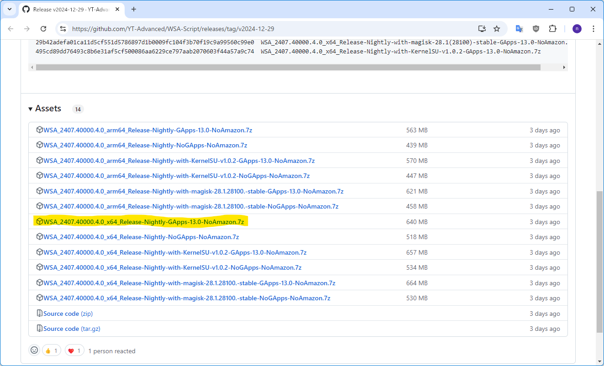Collapse the Assets section triangle
This screenshot has height=366, width=604.
click(x=31, y=109)
